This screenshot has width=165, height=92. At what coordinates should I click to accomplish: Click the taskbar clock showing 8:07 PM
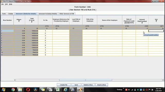coord(159,90)
